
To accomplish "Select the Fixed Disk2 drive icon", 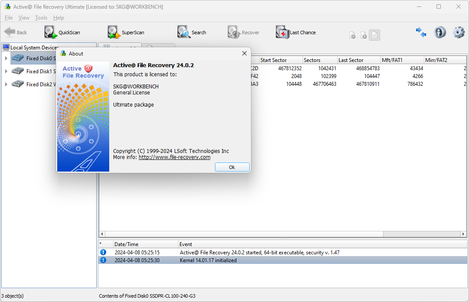I will pos(18,84).
